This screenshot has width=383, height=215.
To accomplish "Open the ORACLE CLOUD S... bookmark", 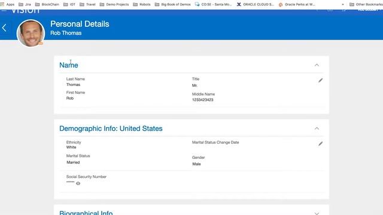I will pyautogui.click(x=256, y=4).
